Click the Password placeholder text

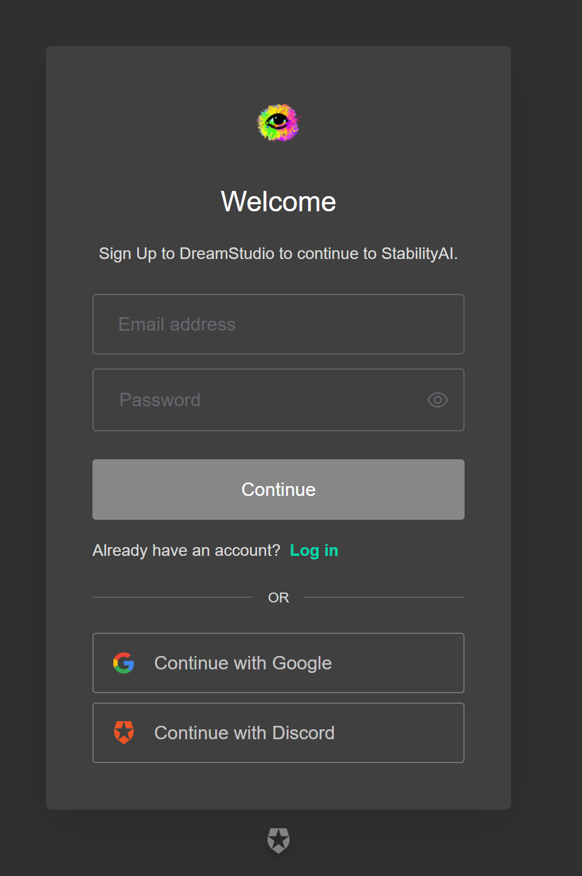point(160,400)
